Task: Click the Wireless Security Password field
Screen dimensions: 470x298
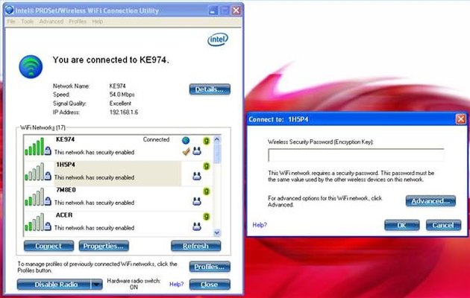Action: click(356, 155)
